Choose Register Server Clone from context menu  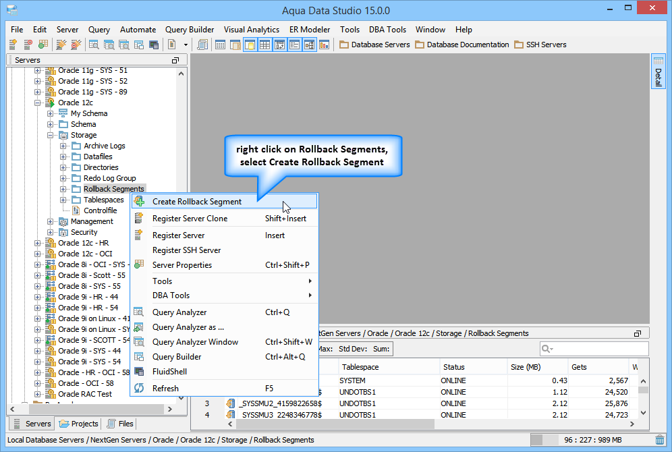click(x=224, y=219)
